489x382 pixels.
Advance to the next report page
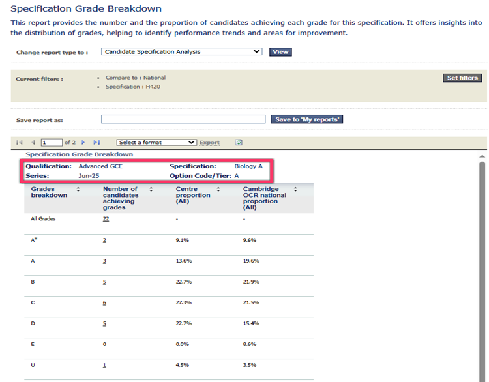tap(83, 142)
